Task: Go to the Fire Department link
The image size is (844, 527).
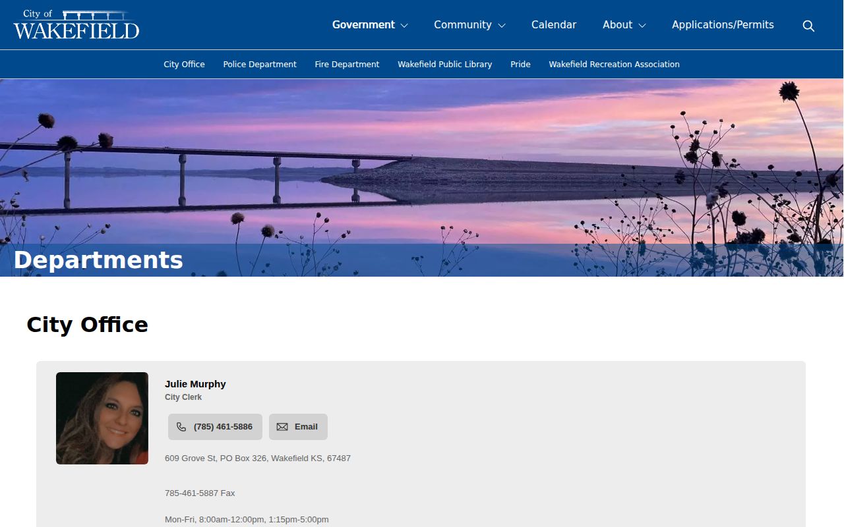Action: click(347, 65)
